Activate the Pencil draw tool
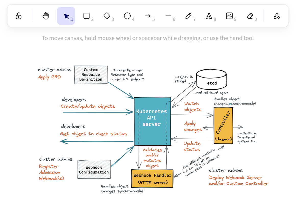This screenshot has width=296, height=204. tap(188, 16)
